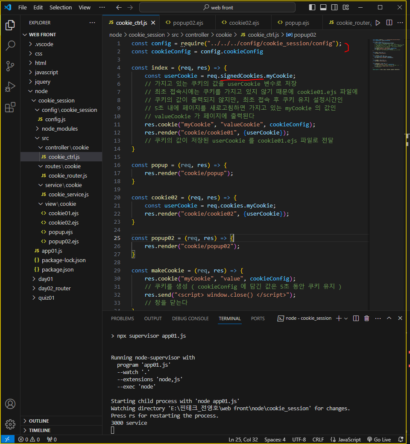Close the cookie_ctrl.js tab

click(x=153, y=23)
